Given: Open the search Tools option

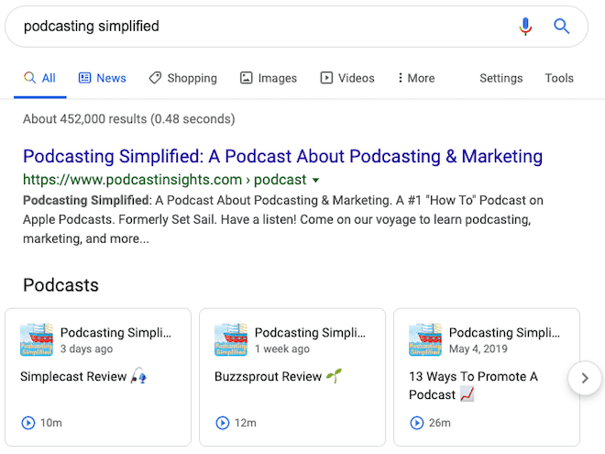Looking at the screenshot, I should tap(559, 78).
